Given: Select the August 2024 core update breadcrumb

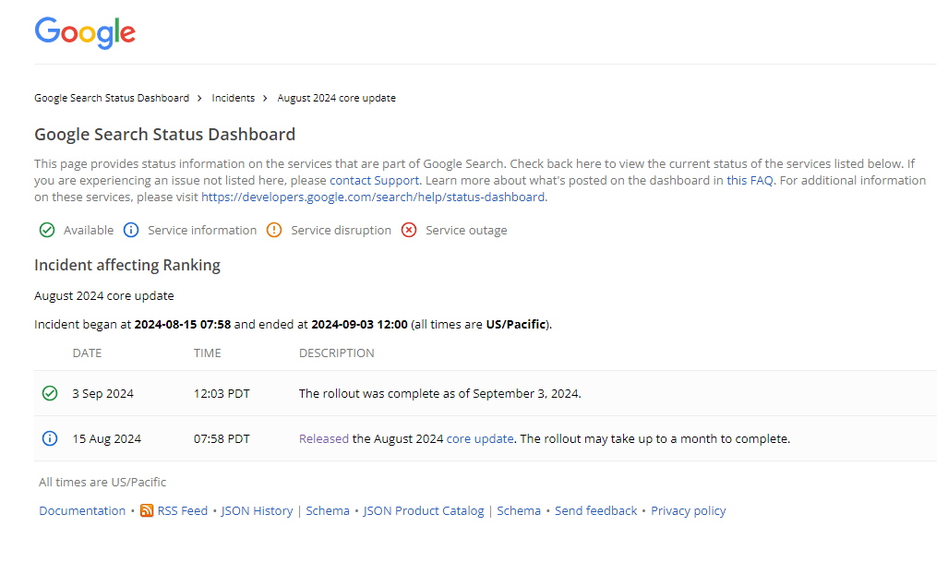Looking at the screenshot, I should click(337, 98).
